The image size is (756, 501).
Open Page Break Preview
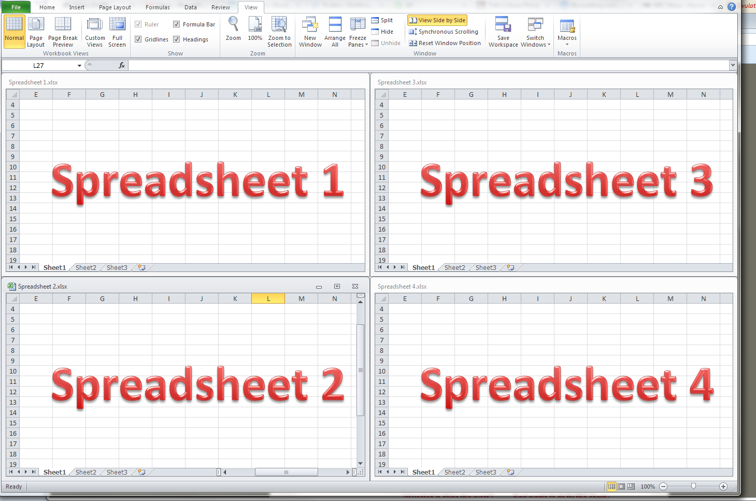(62, 32)
